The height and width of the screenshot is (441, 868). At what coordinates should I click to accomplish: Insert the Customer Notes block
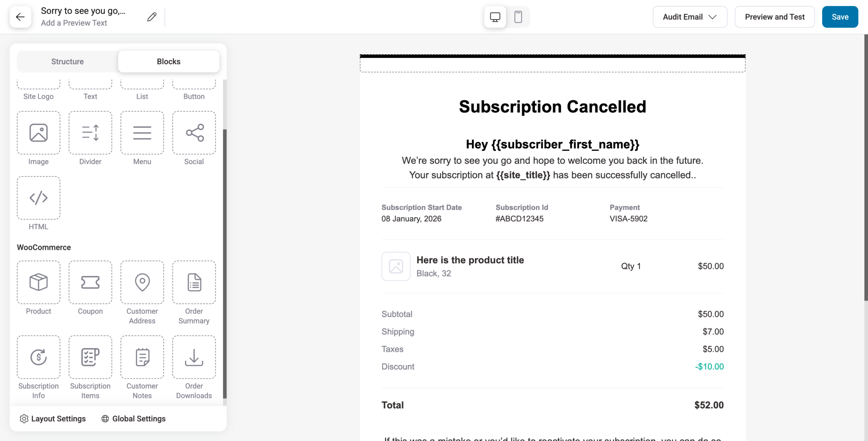[x=142, y=357]
